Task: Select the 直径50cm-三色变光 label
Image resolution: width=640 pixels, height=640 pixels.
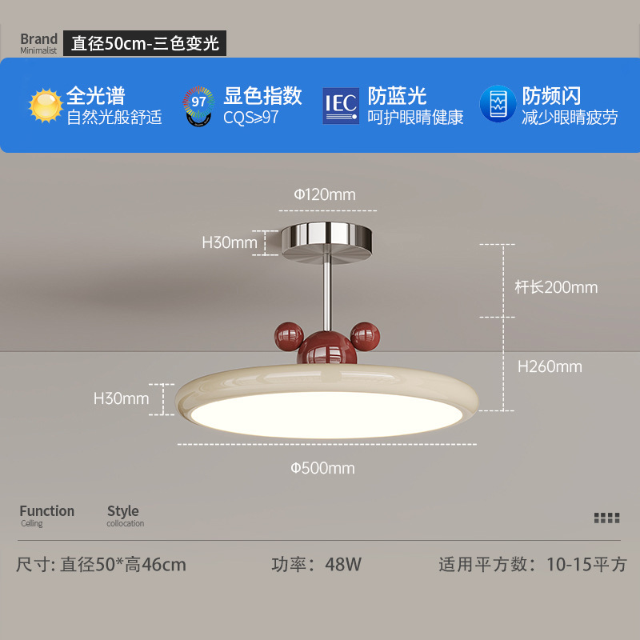Action: pyautogui.click(x=145, y=43)
